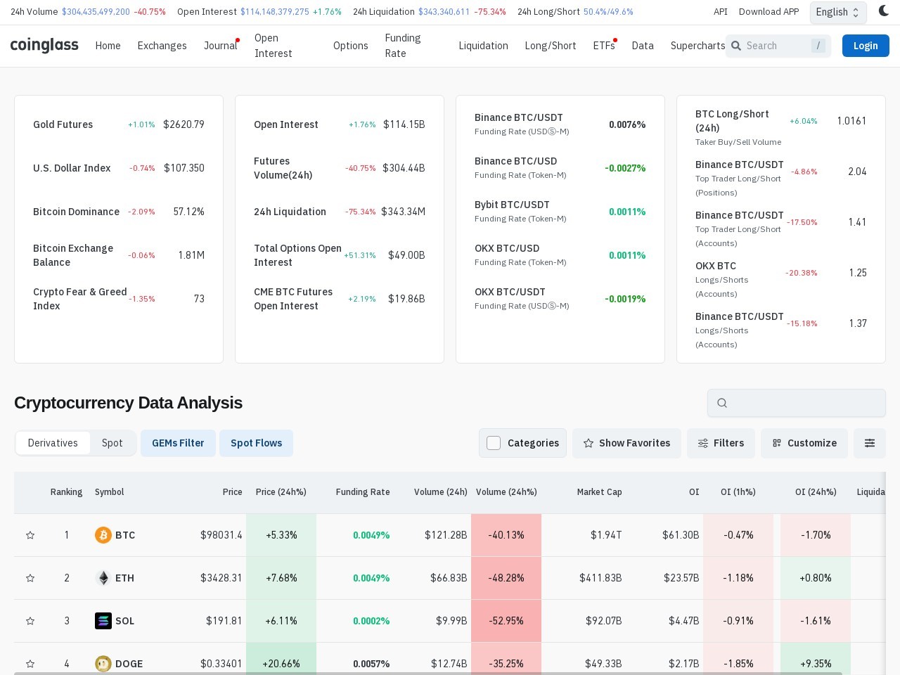This screenshot has height=675, width=900.
Task: Open the Funding Rate menu
Action: [403, 46]
